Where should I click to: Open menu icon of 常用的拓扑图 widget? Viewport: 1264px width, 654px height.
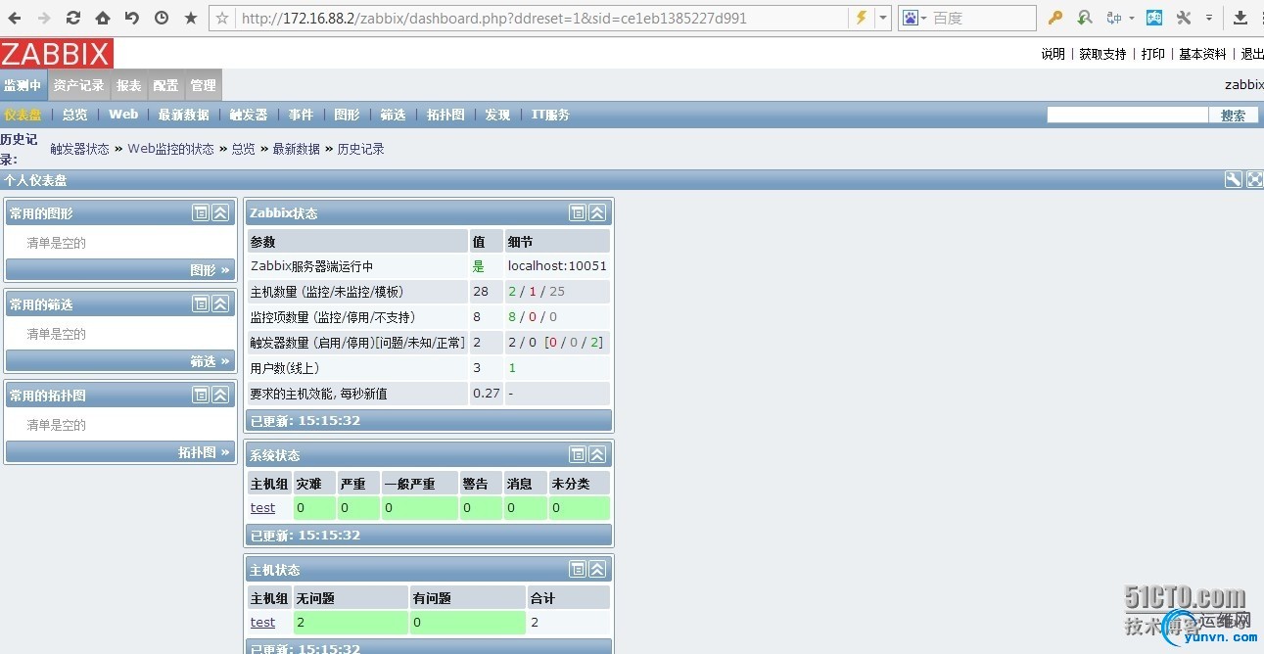tap(201, 395)
